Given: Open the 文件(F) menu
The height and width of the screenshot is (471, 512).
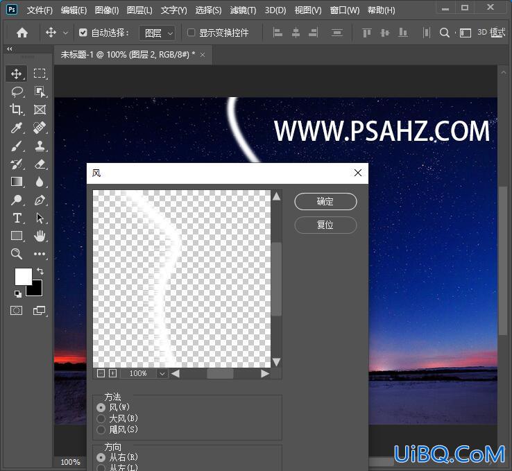Looking at the screenshot, I should tap(40, 10).
